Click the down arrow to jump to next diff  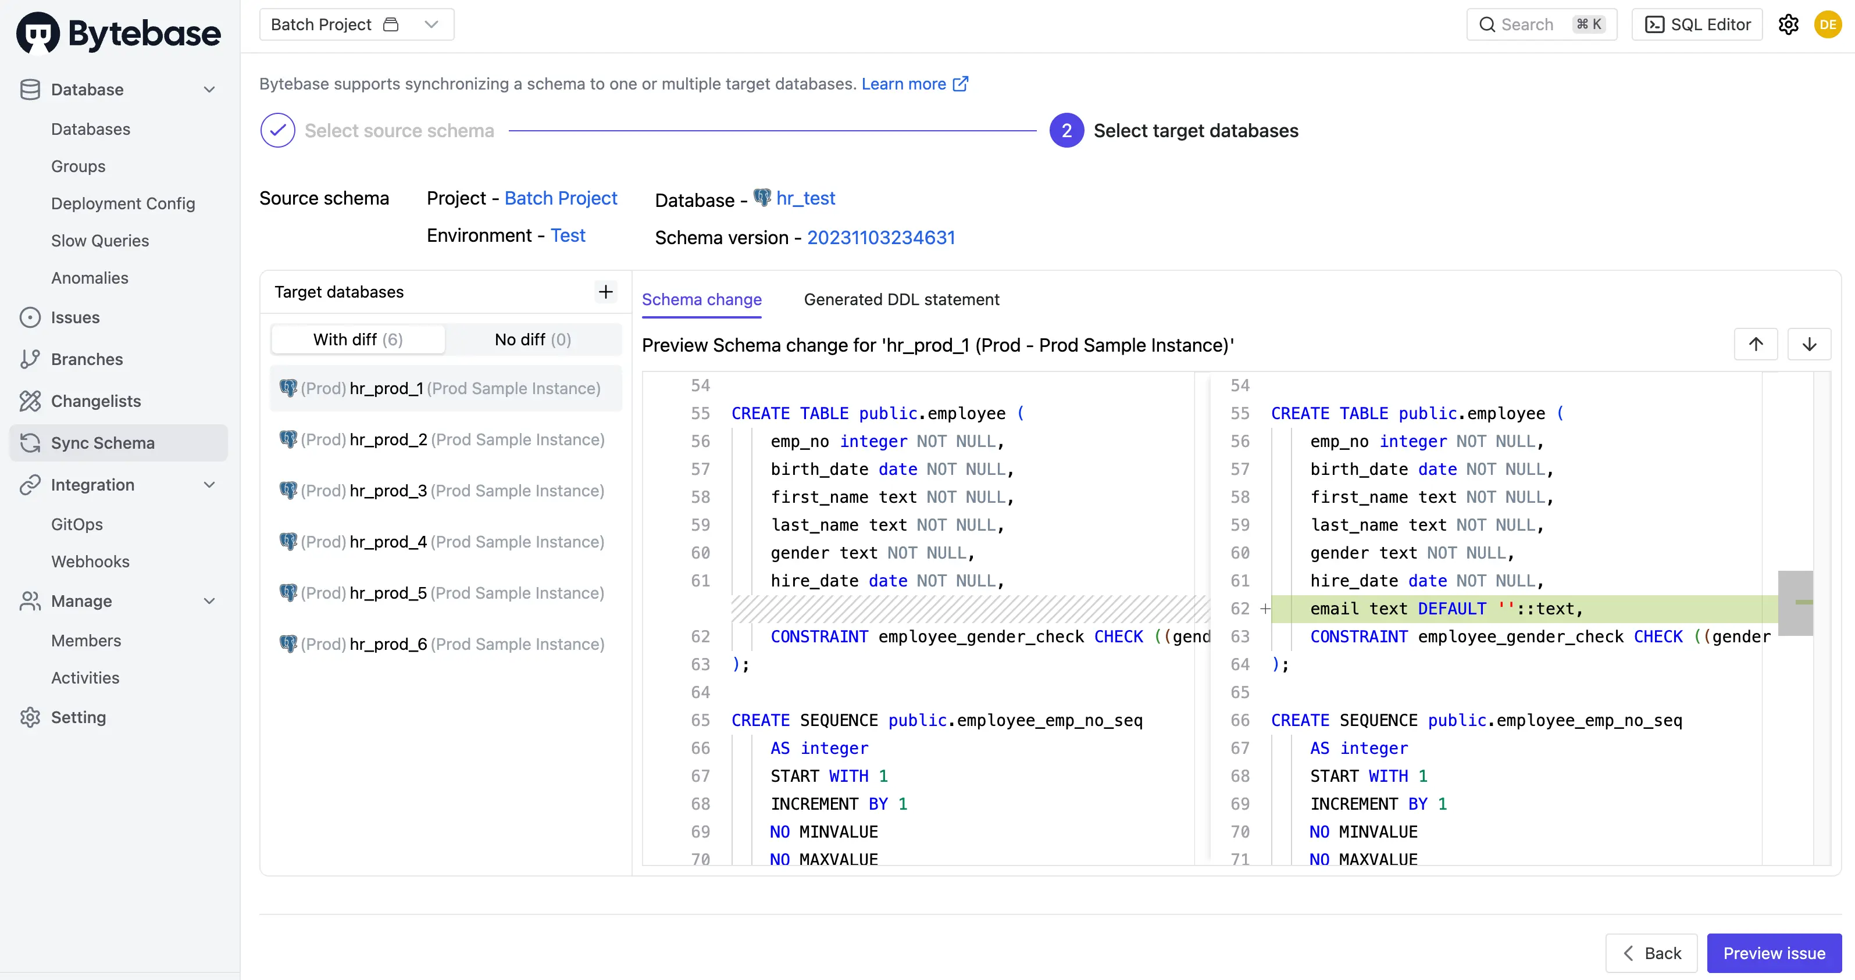click(x=1810, y=344)
